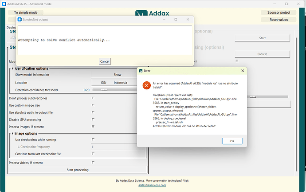306x192 pixels.
Task: Click the main window vertical scrollbar
Action: tap(297, 104)
